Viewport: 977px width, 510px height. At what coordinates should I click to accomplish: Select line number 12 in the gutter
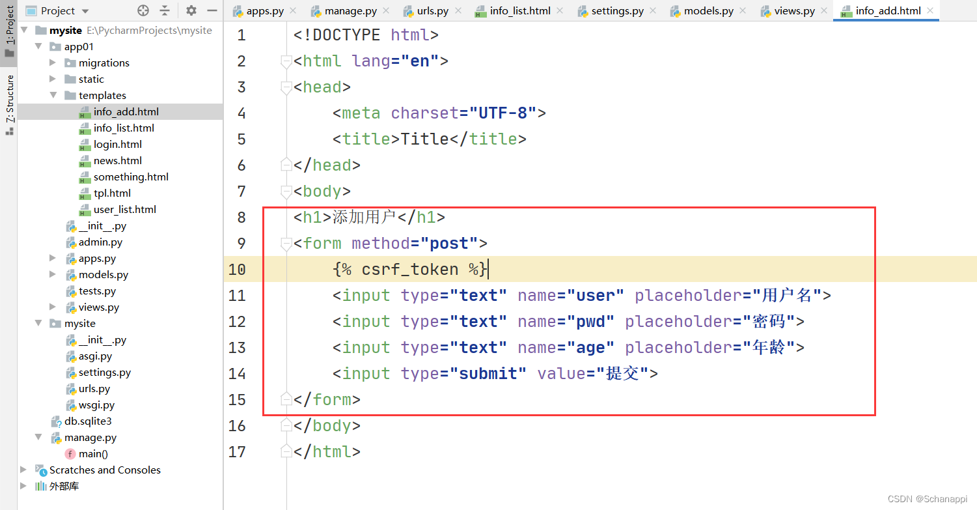237,322
